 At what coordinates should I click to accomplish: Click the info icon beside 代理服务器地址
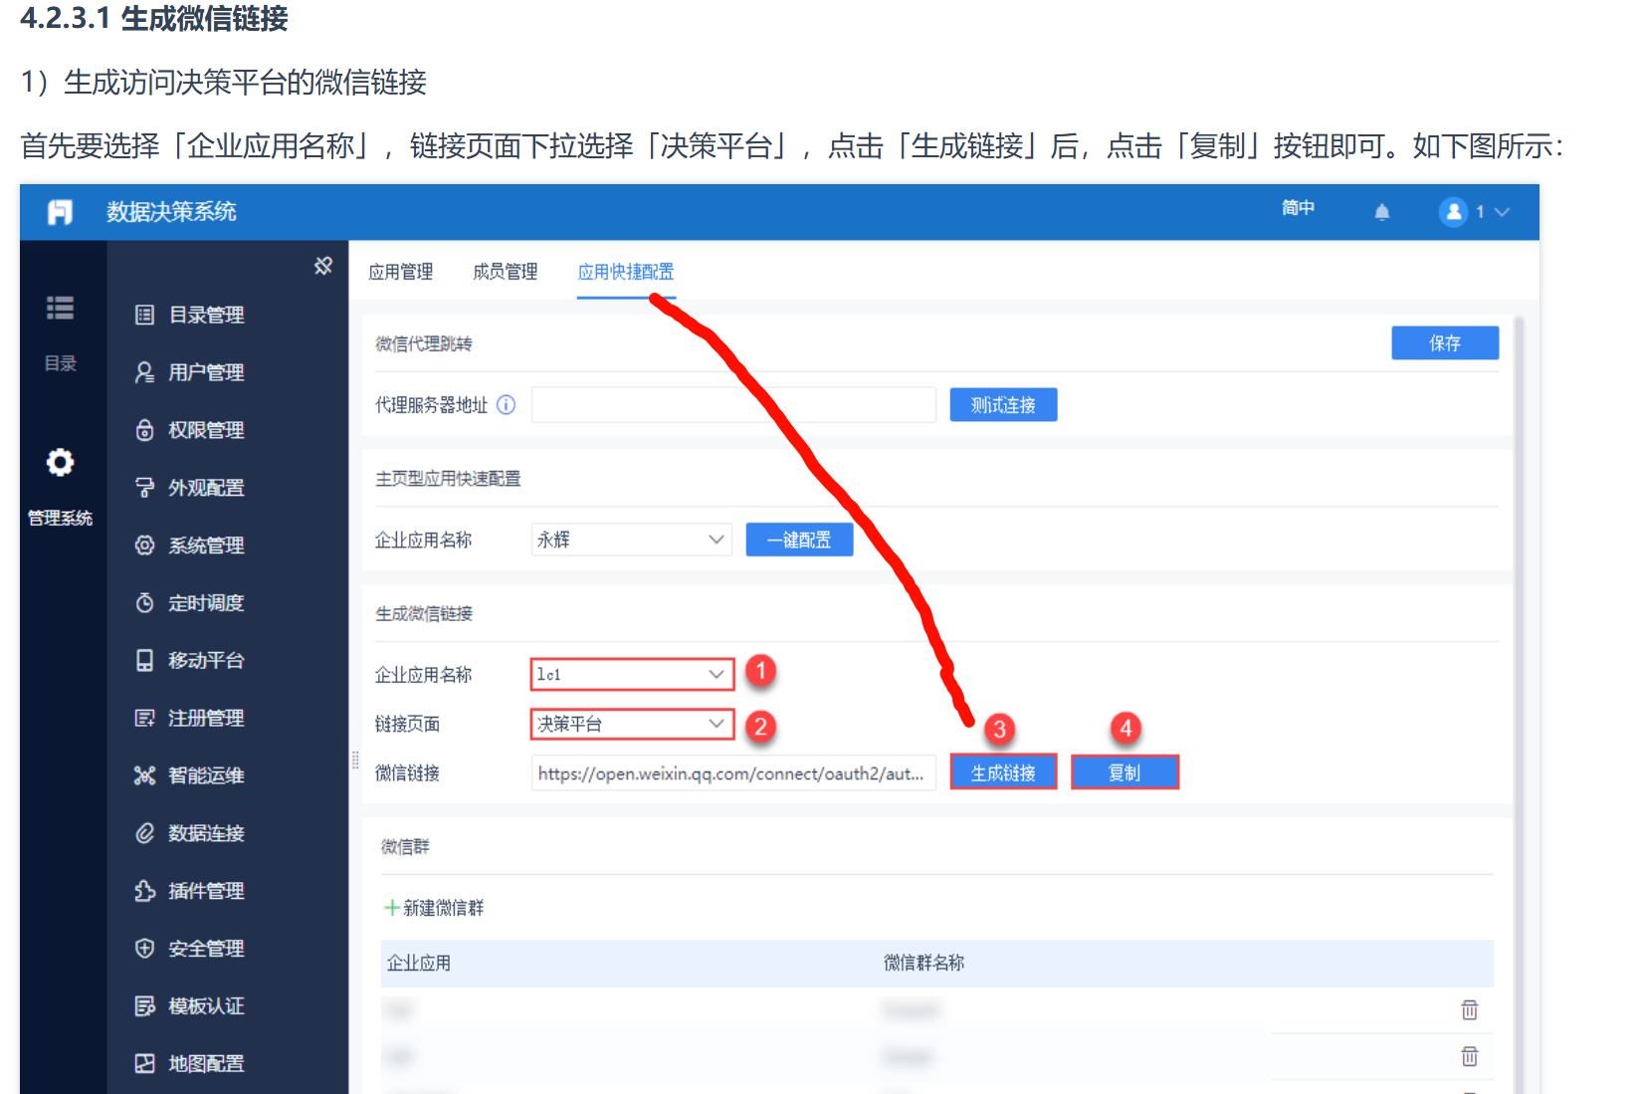tap(506, 404)
